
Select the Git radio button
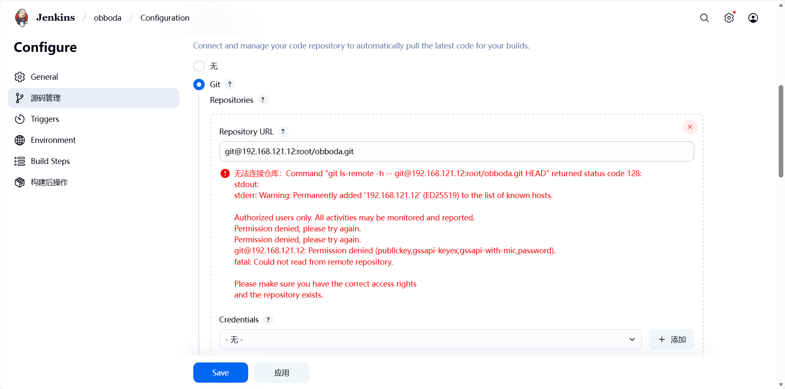[199, 84]
